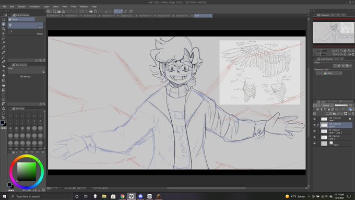Toggle the layer color icon in Layer panel
This screenshot has height=200, width=355.
(350, 110)
